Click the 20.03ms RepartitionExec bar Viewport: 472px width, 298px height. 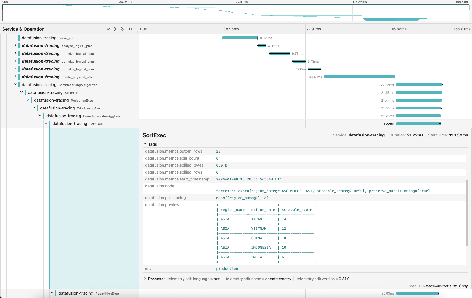click(x=418, y=293)
